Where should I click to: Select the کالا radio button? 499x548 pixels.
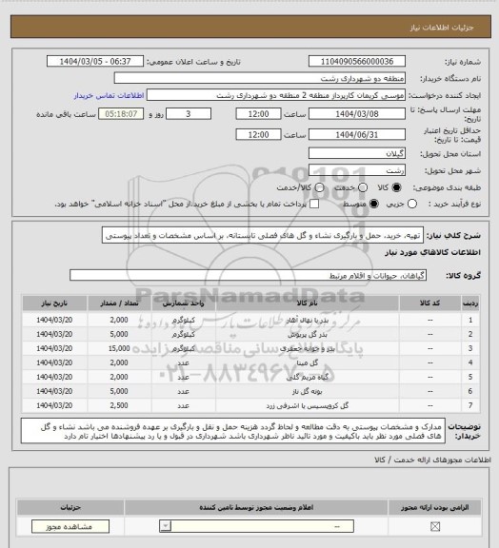point(396,187)
